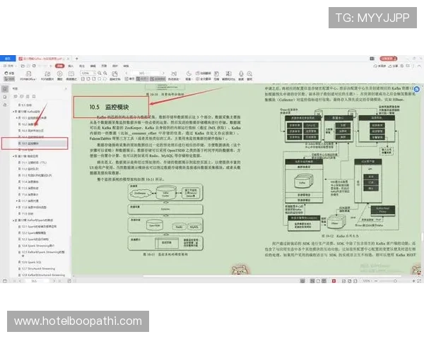The height and width of the screenshot is (339, 424).
Task: Open the 文件 File menu
Action: [9, 66]
